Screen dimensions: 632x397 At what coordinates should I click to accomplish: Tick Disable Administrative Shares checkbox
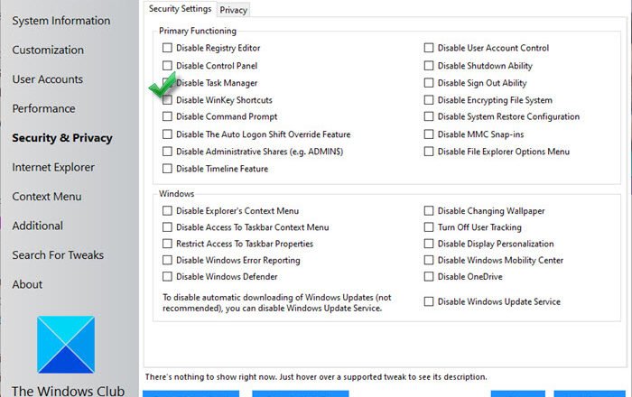[167, 152]
